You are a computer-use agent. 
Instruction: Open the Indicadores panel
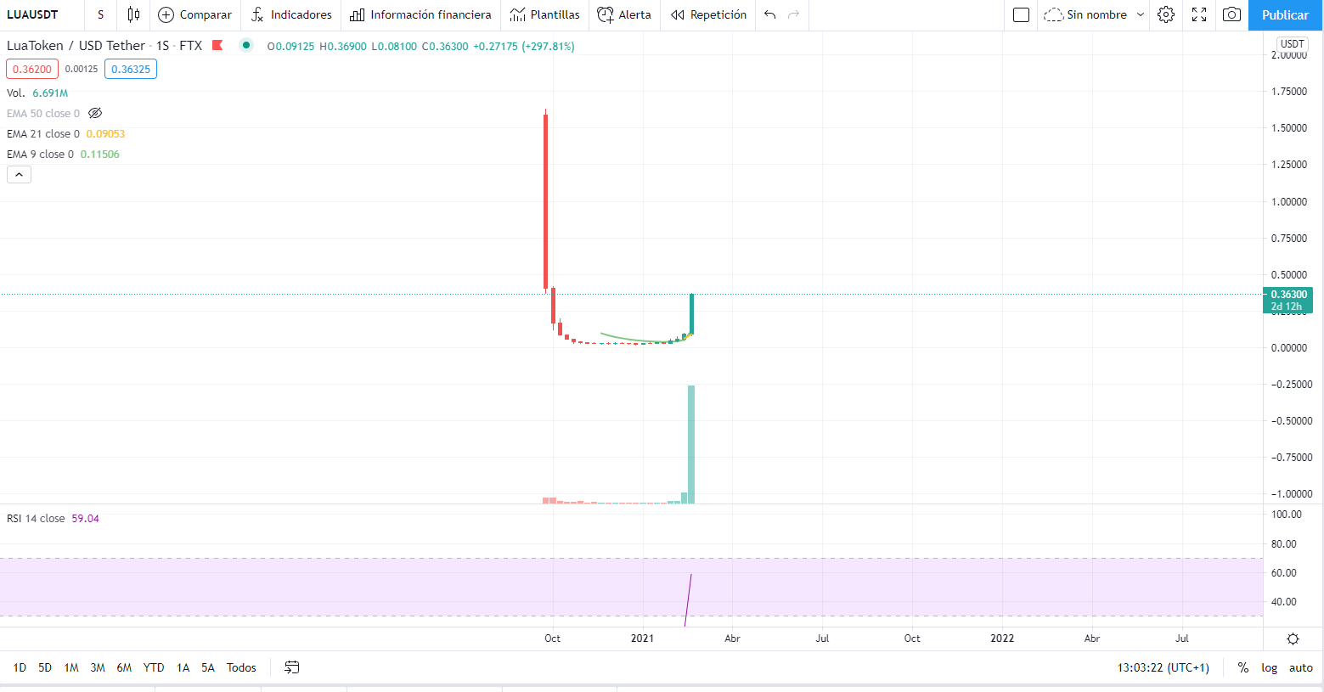click(291, 14)
